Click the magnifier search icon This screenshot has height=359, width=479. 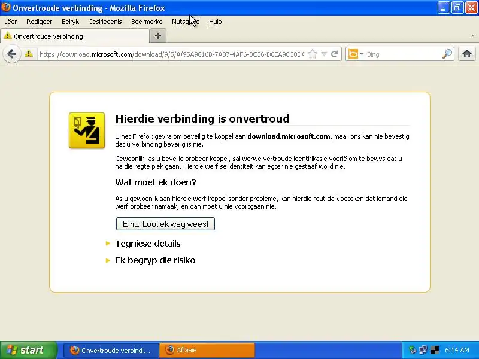coord(447,54)
